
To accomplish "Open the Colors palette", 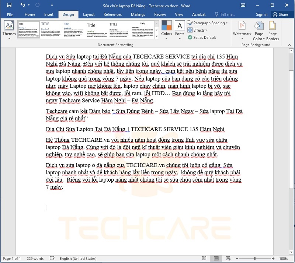I will [166, 29].
